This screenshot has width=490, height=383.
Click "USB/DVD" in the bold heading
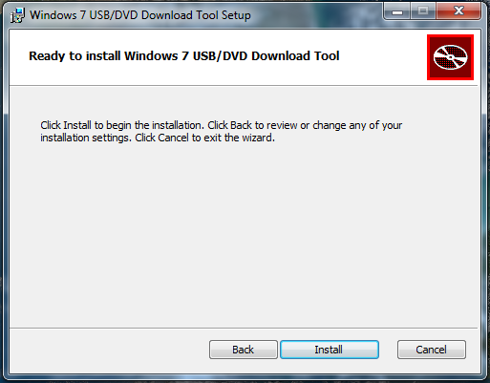click(x=221, y=56)
